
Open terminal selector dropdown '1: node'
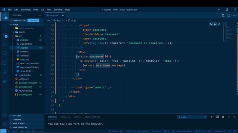192,117
